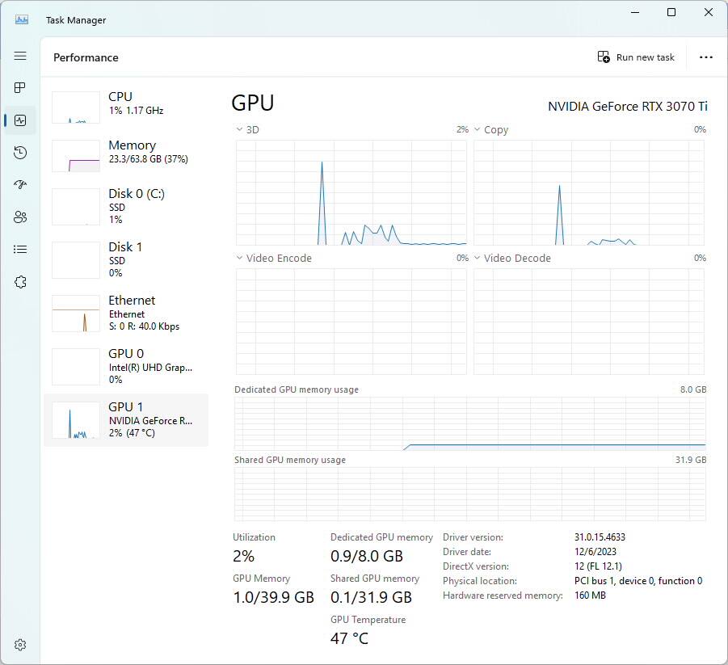Click the Disk 0 (C:) thumbnail graph

76,207
